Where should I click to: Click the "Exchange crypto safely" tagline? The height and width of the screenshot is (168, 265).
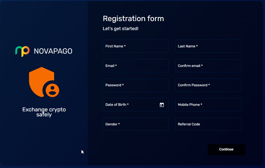tap(44, 112)
